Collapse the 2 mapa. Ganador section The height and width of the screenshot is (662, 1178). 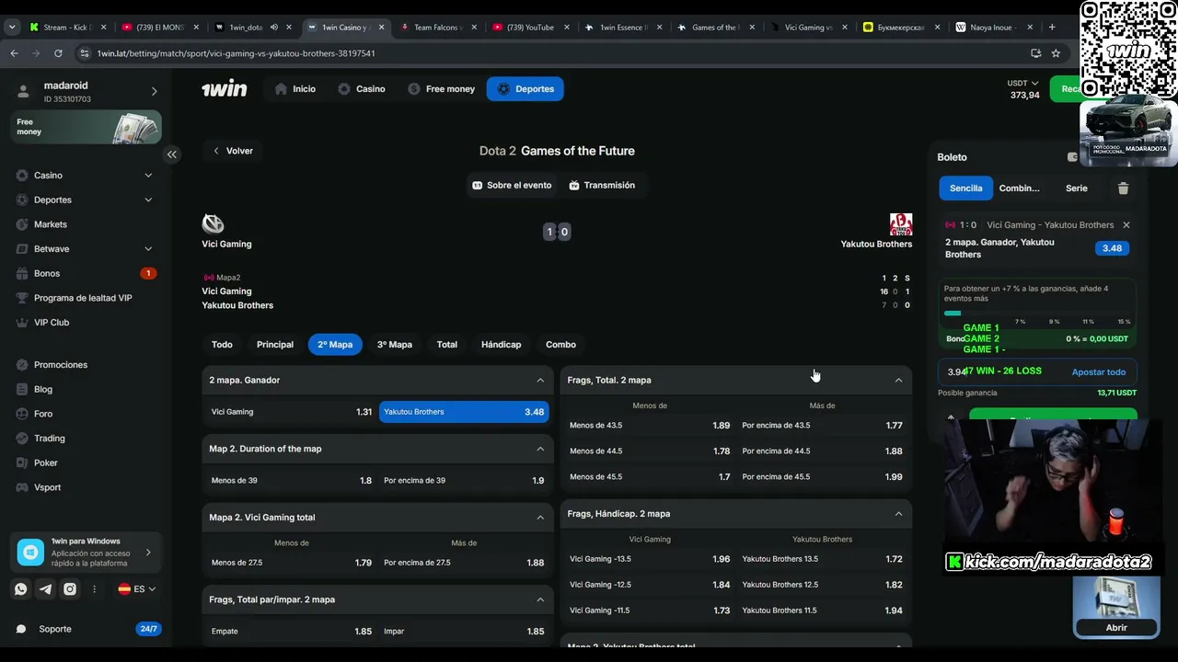[x=540, y=380]
